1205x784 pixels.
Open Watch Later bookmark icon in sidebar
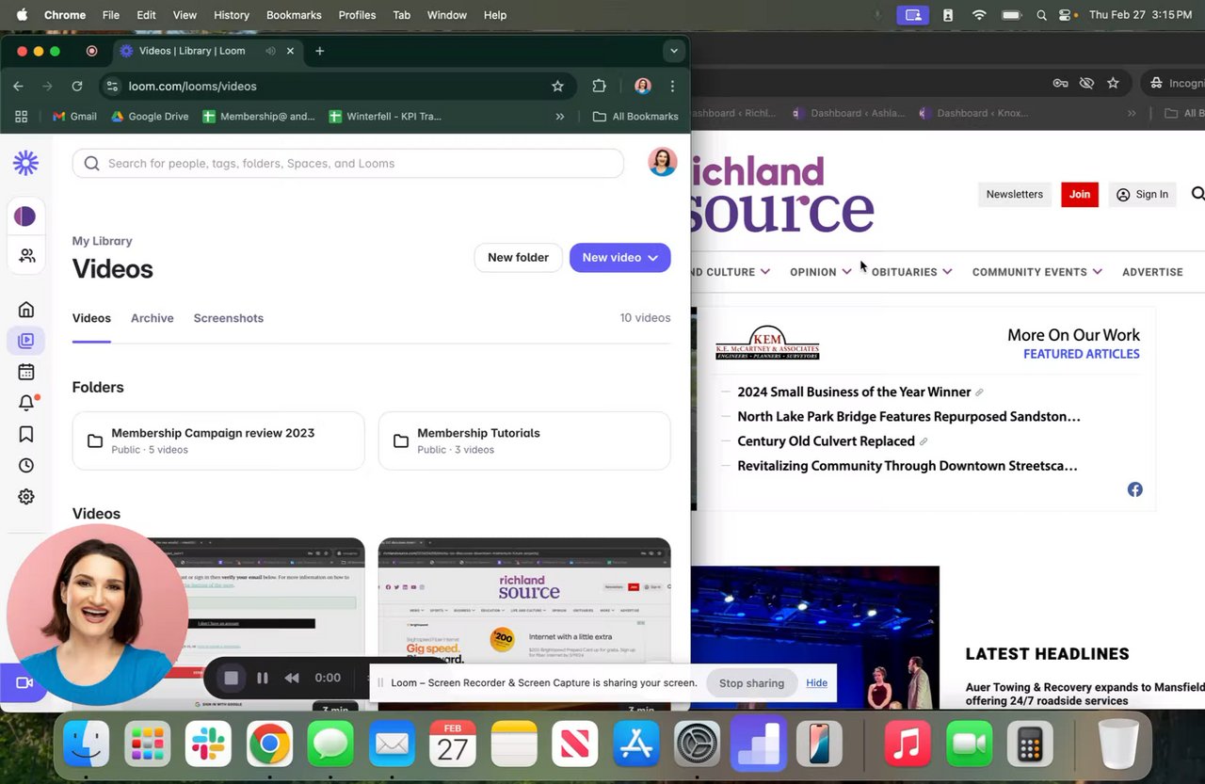click(x=26, y=434)
